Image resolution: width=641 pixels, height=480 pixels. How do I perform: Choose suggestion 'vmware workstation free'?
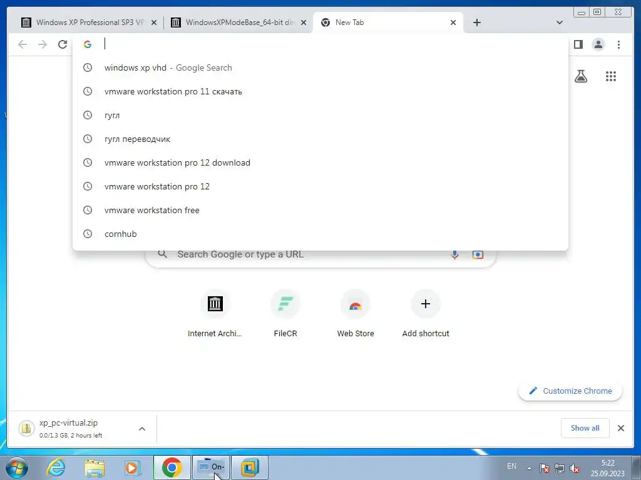(x=320, y=210)
